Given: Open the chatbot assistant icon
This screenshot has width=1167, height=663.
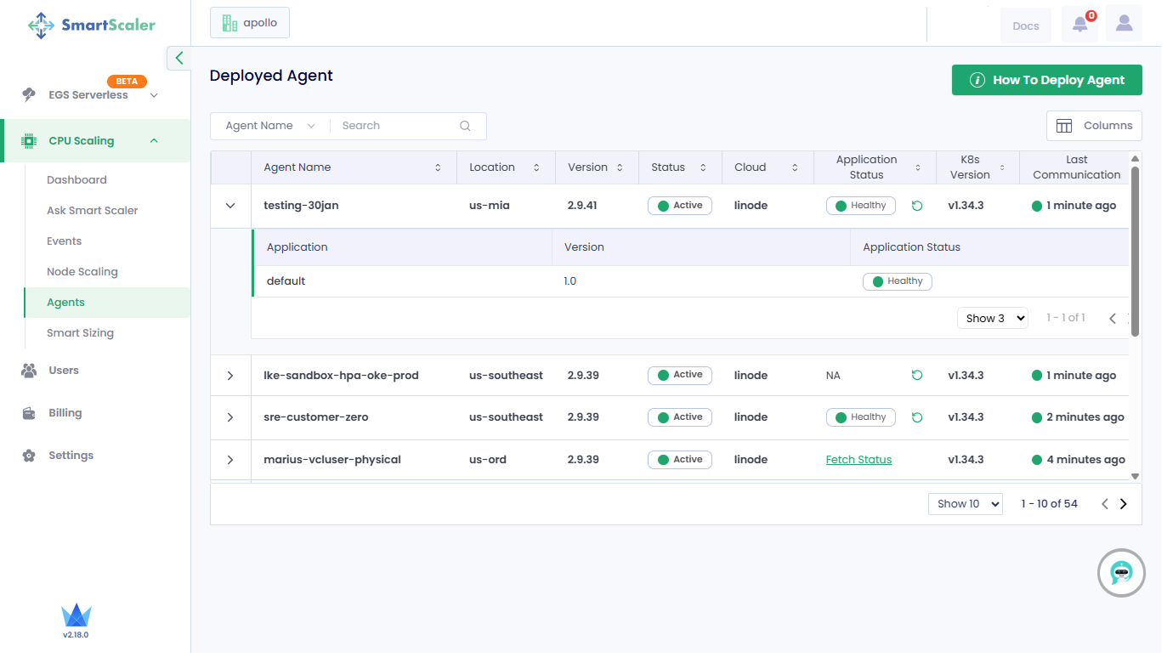Looking at the screenshot, I should (x=1121, y=573).
